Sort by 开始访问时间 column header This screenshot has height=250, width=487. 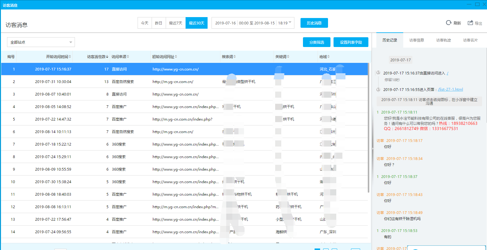58,57
